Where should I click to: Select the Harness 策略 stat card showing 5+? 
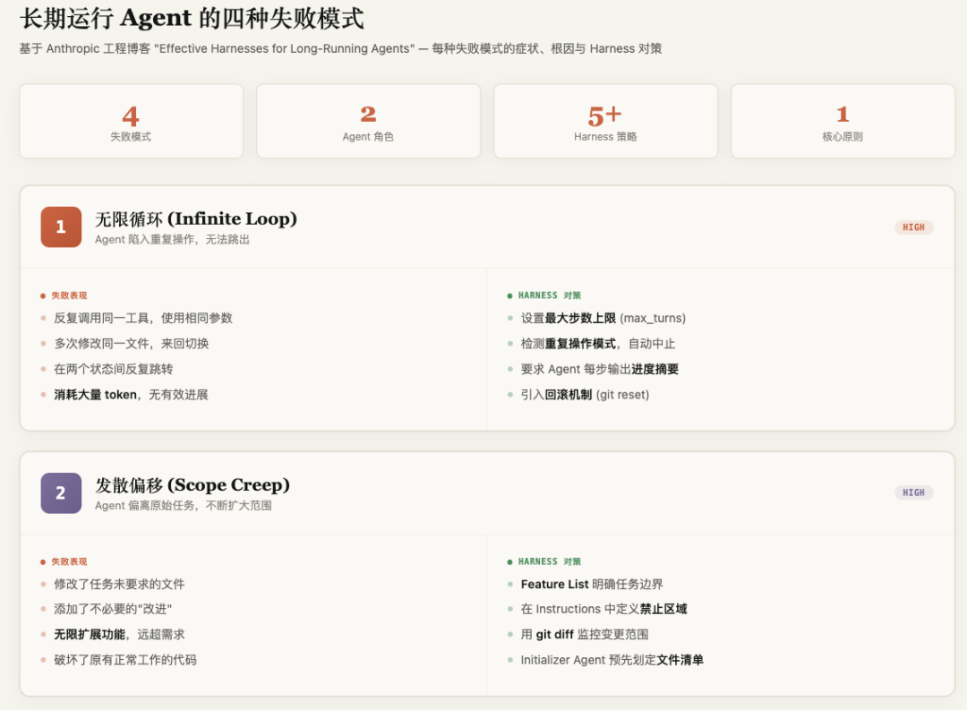605,122
